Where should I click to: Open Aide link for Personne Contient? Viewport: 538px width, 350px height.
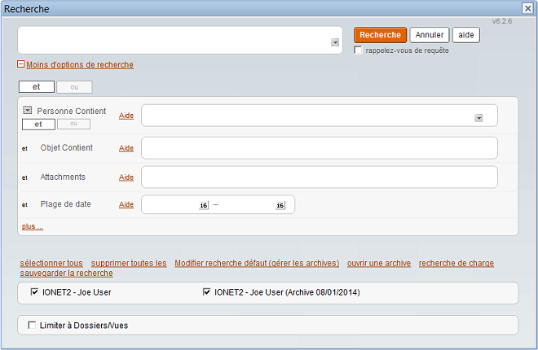pyautogui.click(x=126, y=116)
